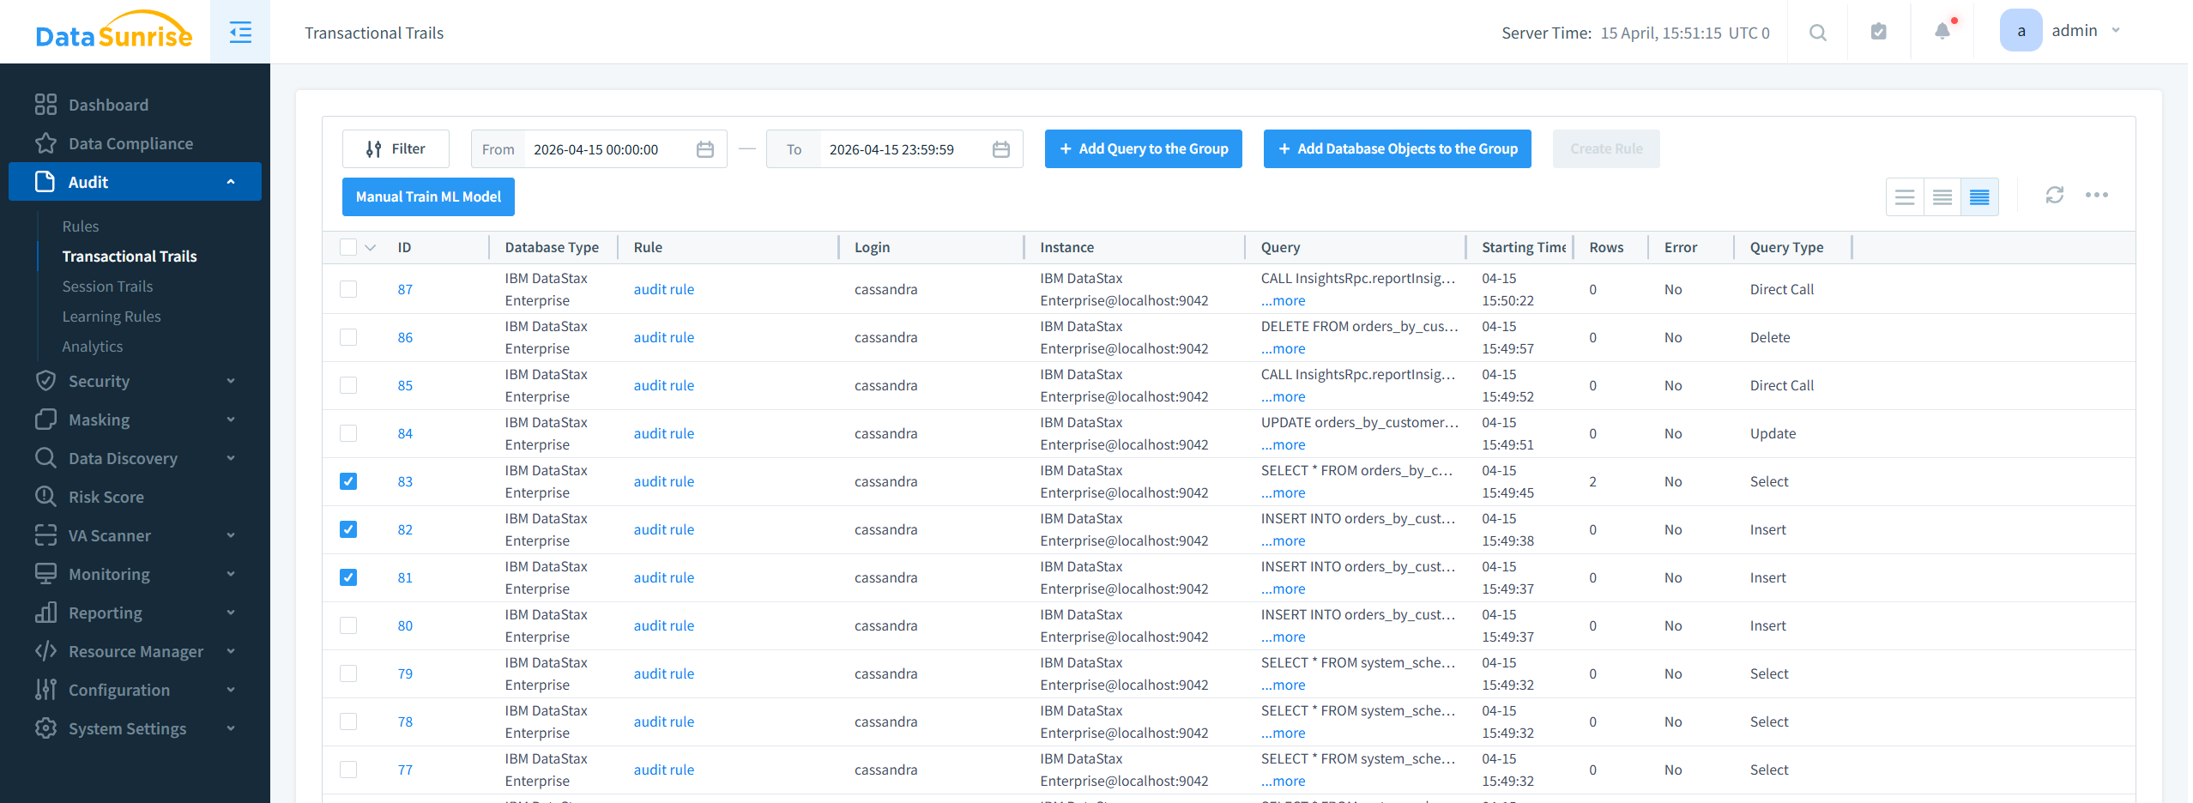Collapse the left sidebar navigation

coord(239,32)
